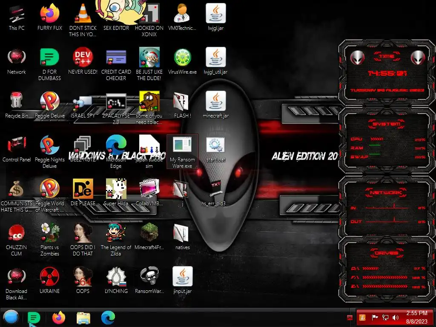Click the CREDIT CARD CHECKER icon

tap(116, 64)
